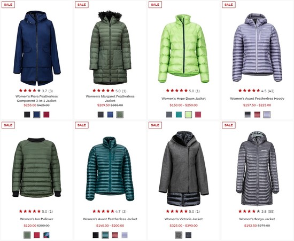The width and height of the screenshot is (294, 241).
Task: Open the lime Hype Down jacket image
Action: pos(183,49)
